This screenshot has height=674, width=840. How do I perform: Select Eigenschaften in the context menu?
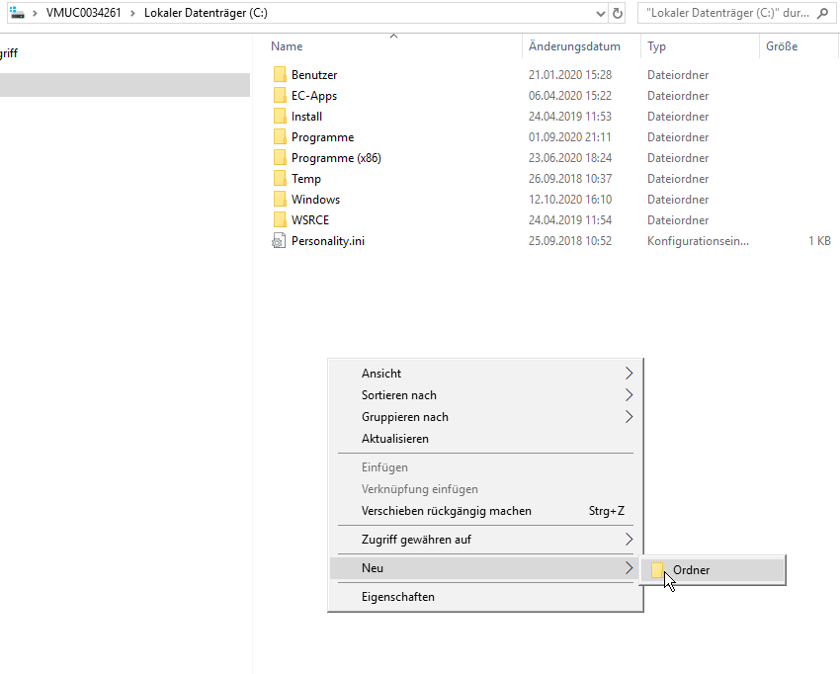[x=485, y=597]
